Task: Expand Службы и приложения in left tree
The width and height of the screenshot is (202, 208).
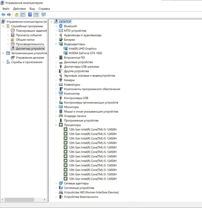Action: (x=3, y=62)
